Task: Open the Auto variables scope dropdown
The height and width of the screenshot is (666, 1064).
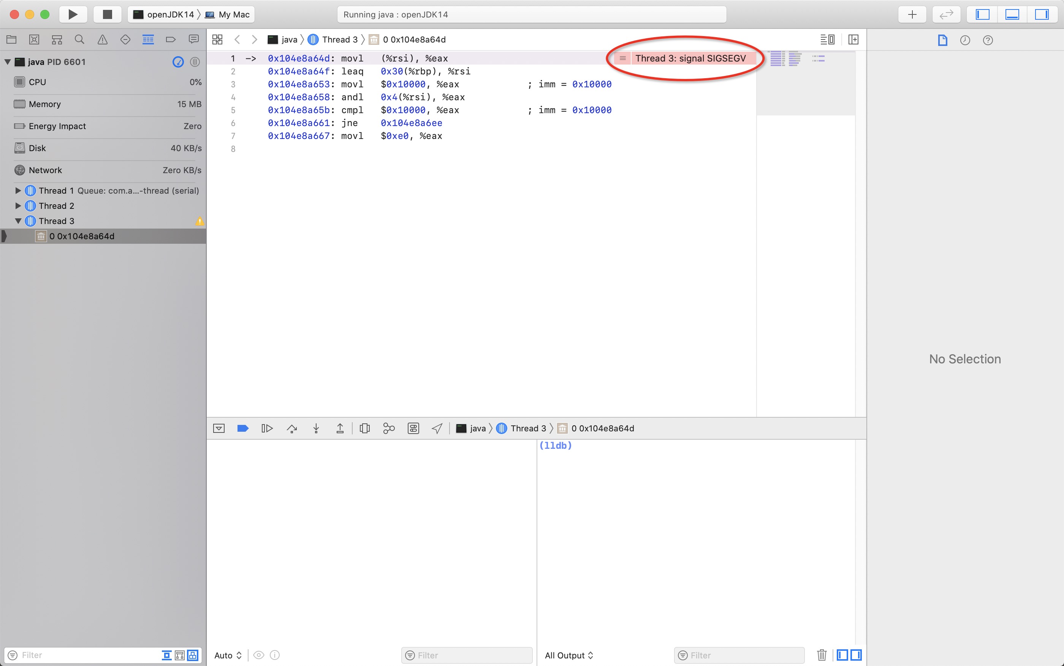Action: click(228, 655)
